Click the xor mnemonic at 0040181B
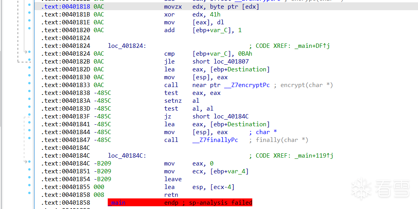The image size is (418, 209). pyautogui.click(x=169, y=15)
